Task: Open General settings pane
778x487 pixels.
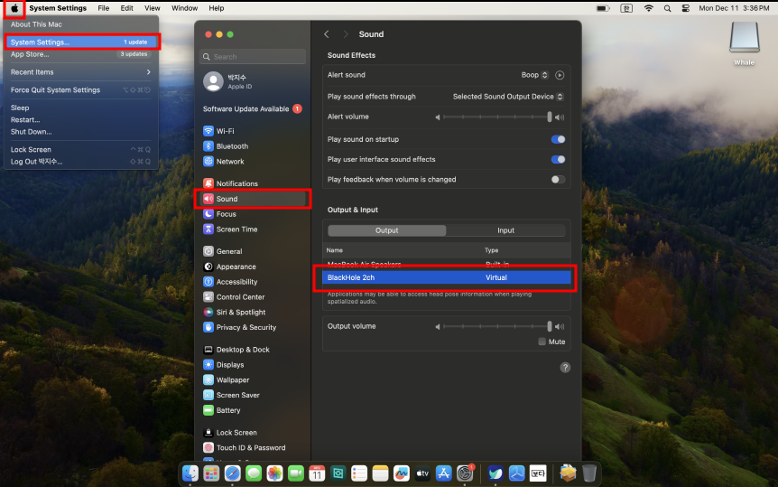Action: (x=223, y=251)
